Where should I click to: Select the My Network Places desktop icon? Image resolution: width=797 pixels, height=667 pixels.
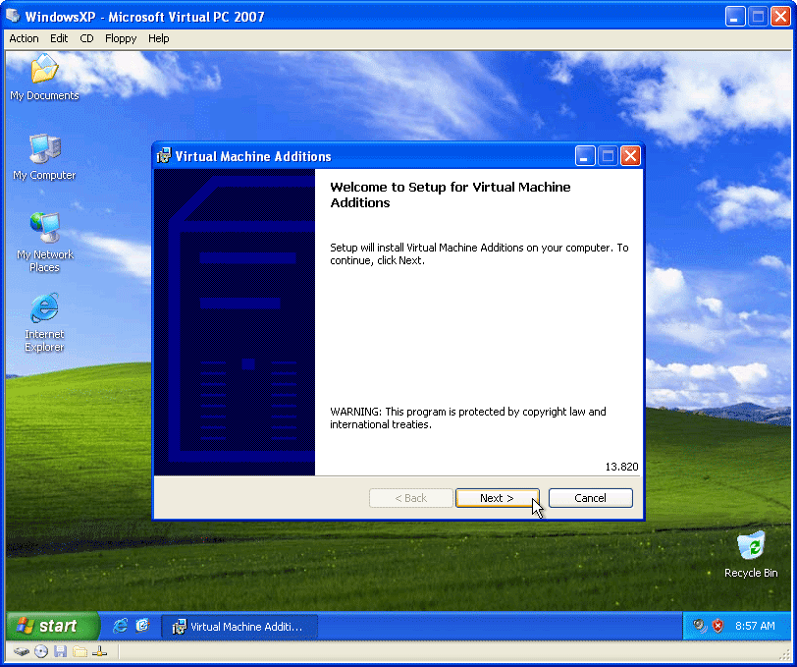44,243
